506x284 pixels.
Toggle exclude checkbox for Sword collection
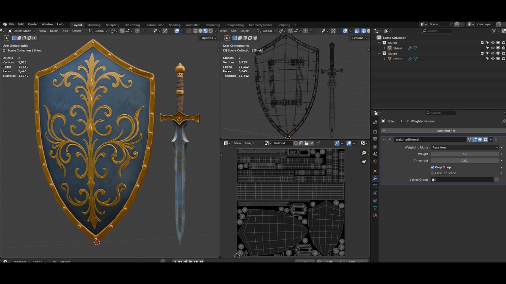(x=482, y=54)
